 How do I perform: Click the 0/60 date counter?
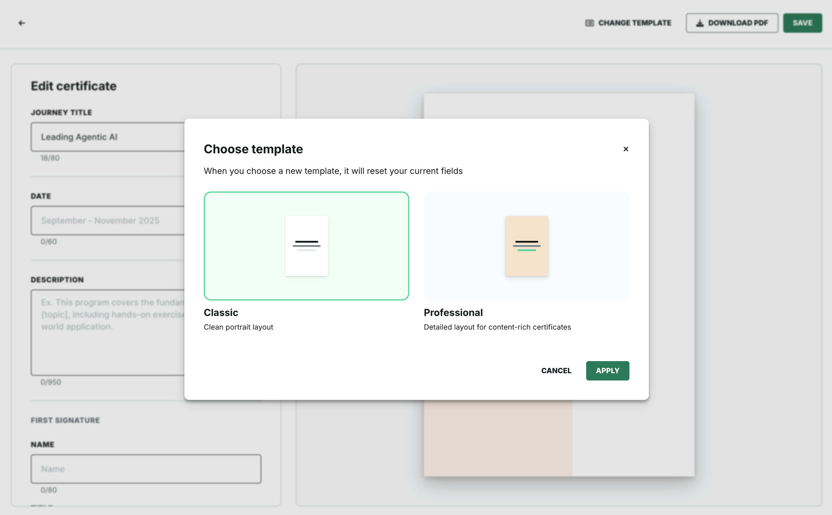[x=49, y=241]
